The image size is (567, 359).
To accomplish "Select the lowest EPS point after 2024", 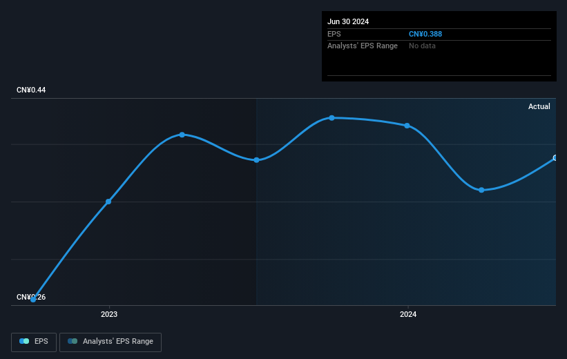I will 481,190.
